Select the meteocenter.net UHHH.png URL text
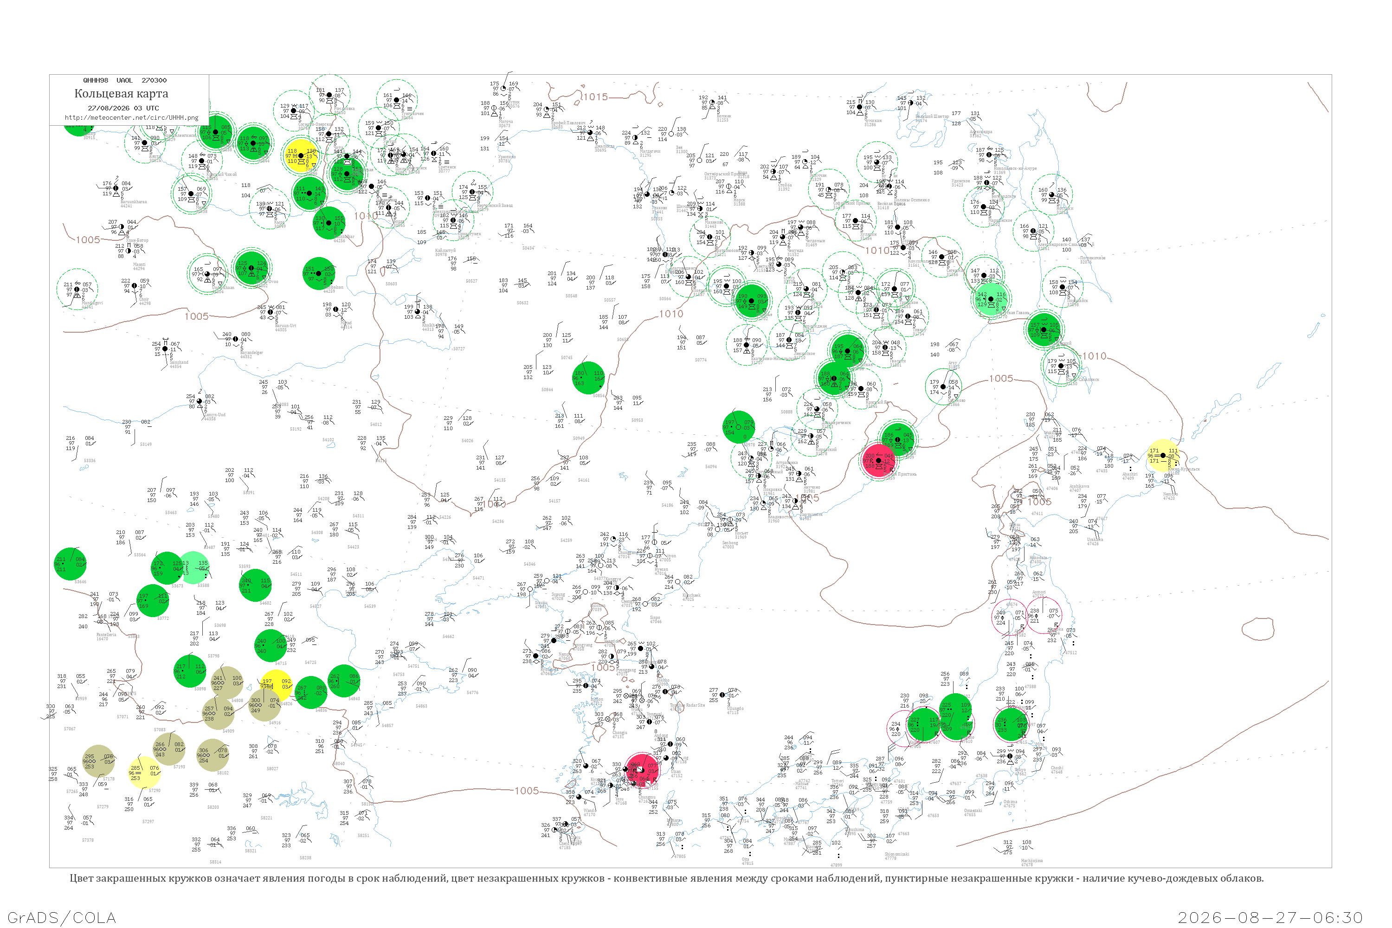Image resolution: width=1392 pixels, height=928 pixels. pos(131,118)
